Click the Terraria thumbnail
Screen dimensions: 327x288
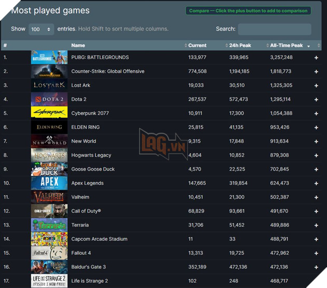click(x=49, y=225)
